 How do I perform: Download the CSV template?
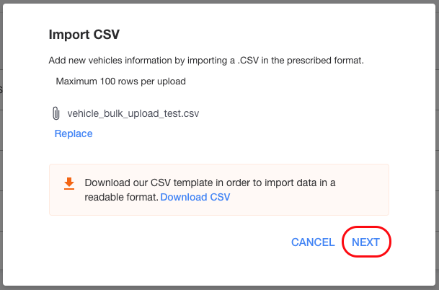pos(195,197)
